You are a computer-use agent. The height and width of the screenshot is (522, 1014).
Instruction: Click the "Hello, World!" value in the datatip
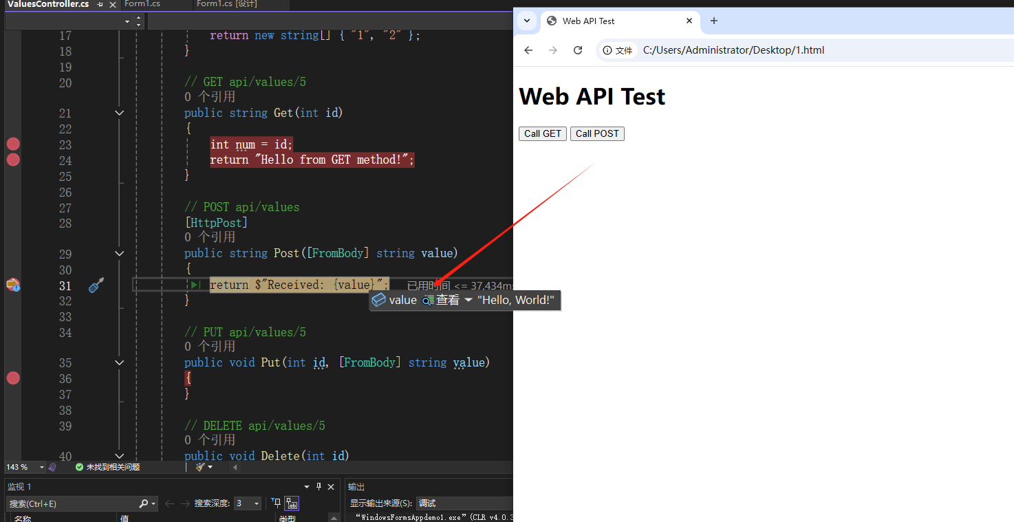click(516, 300)
